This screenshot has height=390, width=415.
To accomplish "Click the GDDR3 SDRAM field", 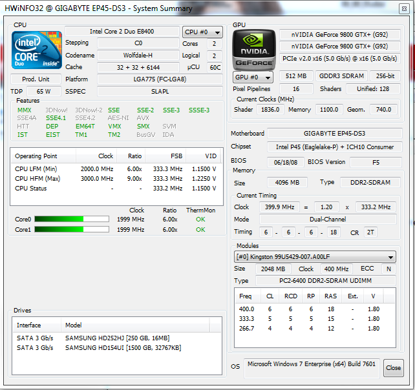I will click(x=341, y=76).
